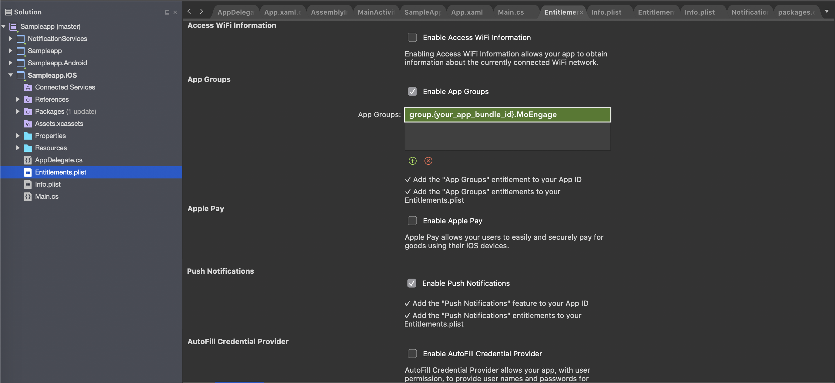Click the Info.plist file icon in tree

click(28, 184)
